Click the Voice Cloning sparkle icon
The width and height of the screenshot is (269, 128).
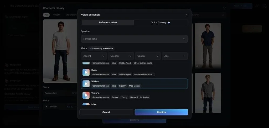point(169,23)
